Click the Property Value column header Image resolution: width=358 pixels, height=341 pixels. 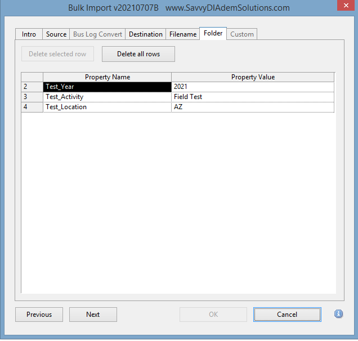tap(252, 77)
